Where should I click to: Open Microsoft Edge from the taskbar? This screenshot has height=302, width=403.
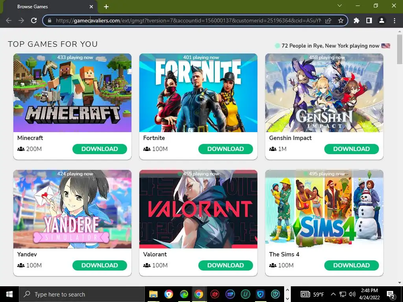point(184,294)
